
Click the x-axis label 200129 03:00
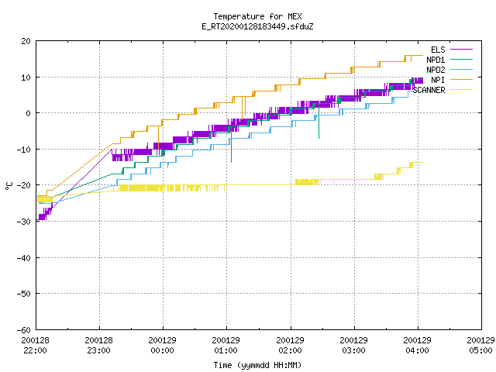[353, 346]
